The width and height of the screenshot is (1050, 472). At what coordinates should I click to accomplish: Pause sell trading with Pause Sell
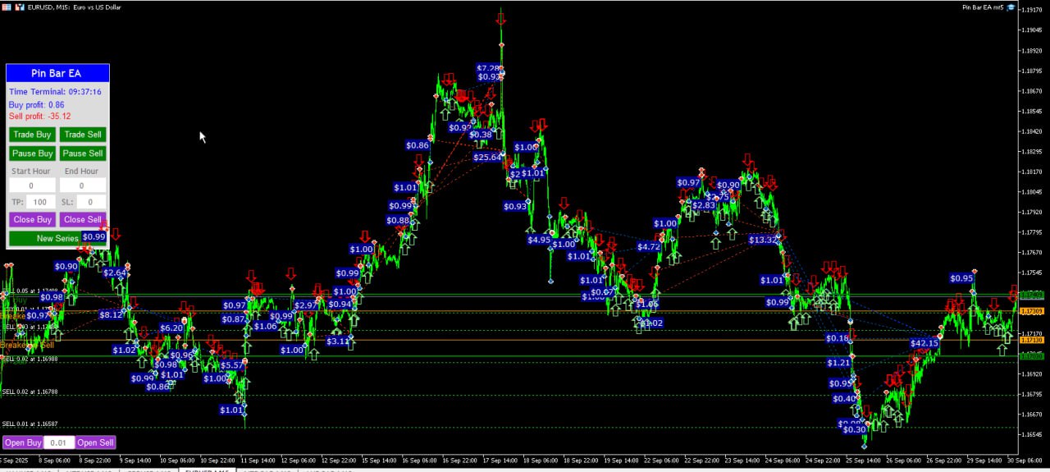coord(83,154)
